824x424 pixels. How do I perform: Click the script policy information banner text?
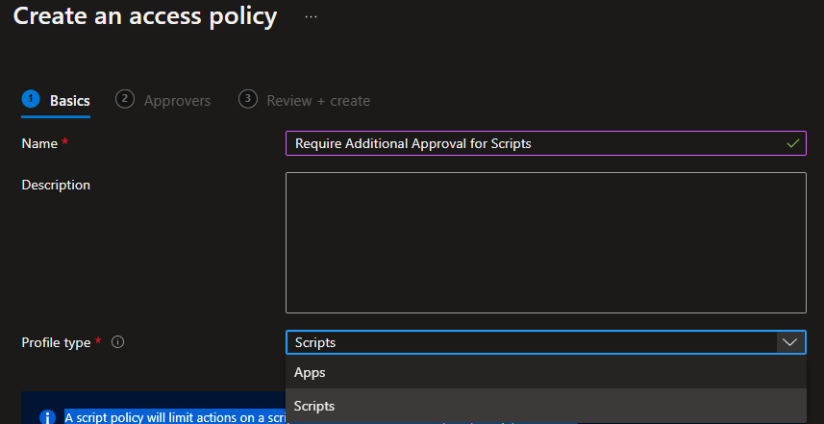pos(173,417)
